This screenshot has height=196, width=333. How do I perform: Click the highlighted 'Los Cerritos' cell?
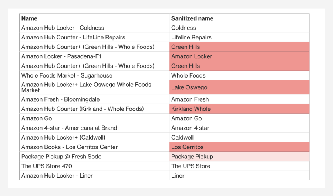click(x=239, y=147)
